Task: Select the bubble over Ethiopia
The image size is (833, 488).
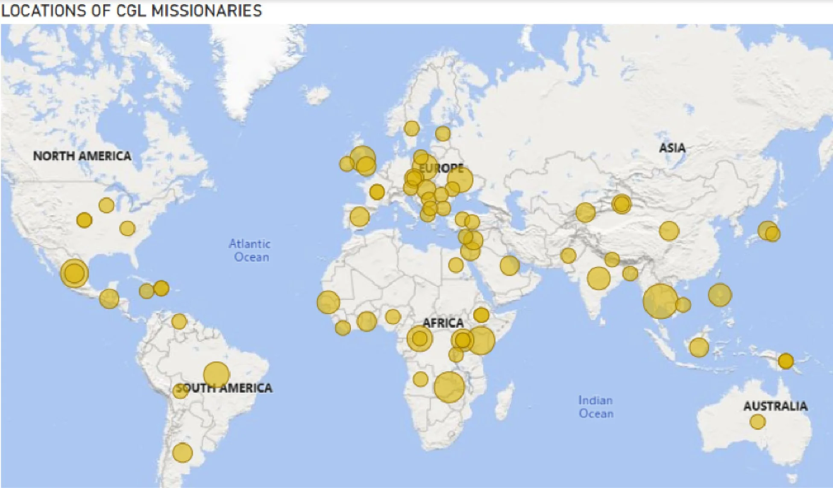Action: (x=481, y=315)
